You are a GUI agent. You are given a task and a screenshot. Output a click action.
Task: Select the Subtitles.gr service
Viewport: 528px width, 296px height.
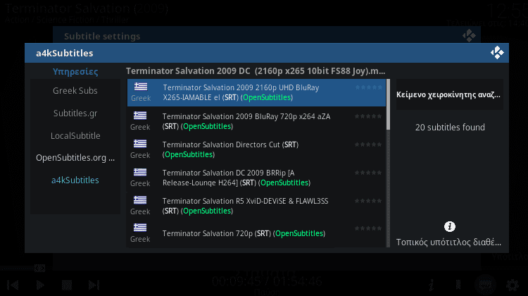click(75, 113)
